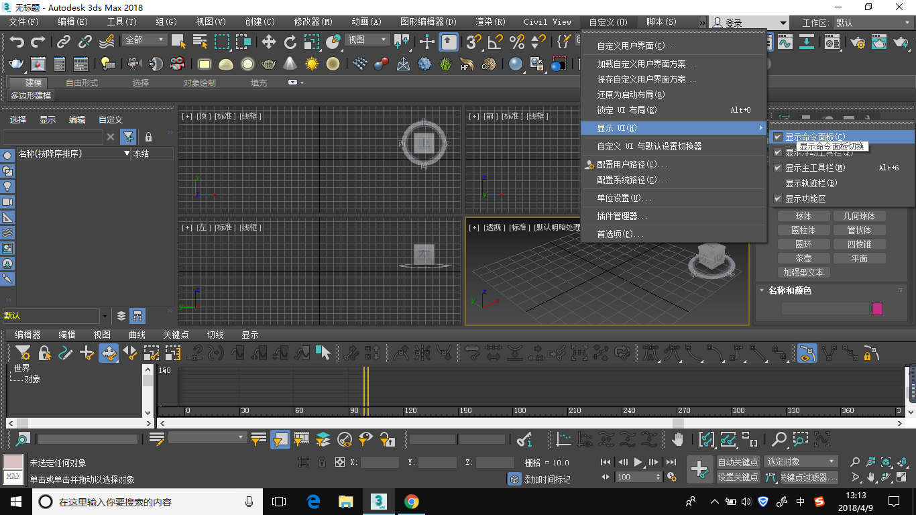Open the 全部 selection filter dropdown

pos(145,40)
